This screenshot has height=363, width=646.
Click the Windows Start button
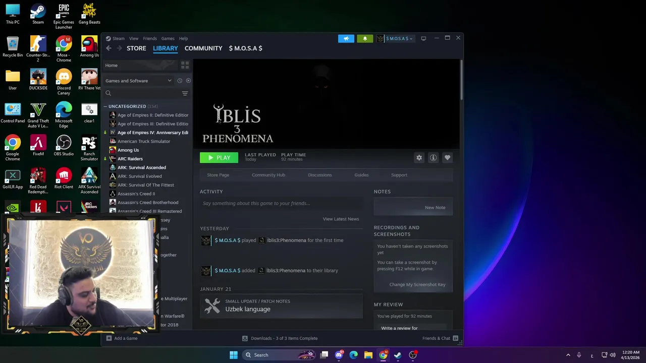(234, 355)
